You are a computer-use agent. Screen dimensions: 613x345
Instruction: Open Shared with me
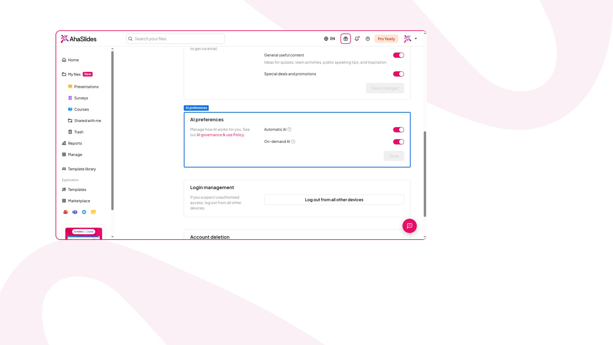(85, 121)
